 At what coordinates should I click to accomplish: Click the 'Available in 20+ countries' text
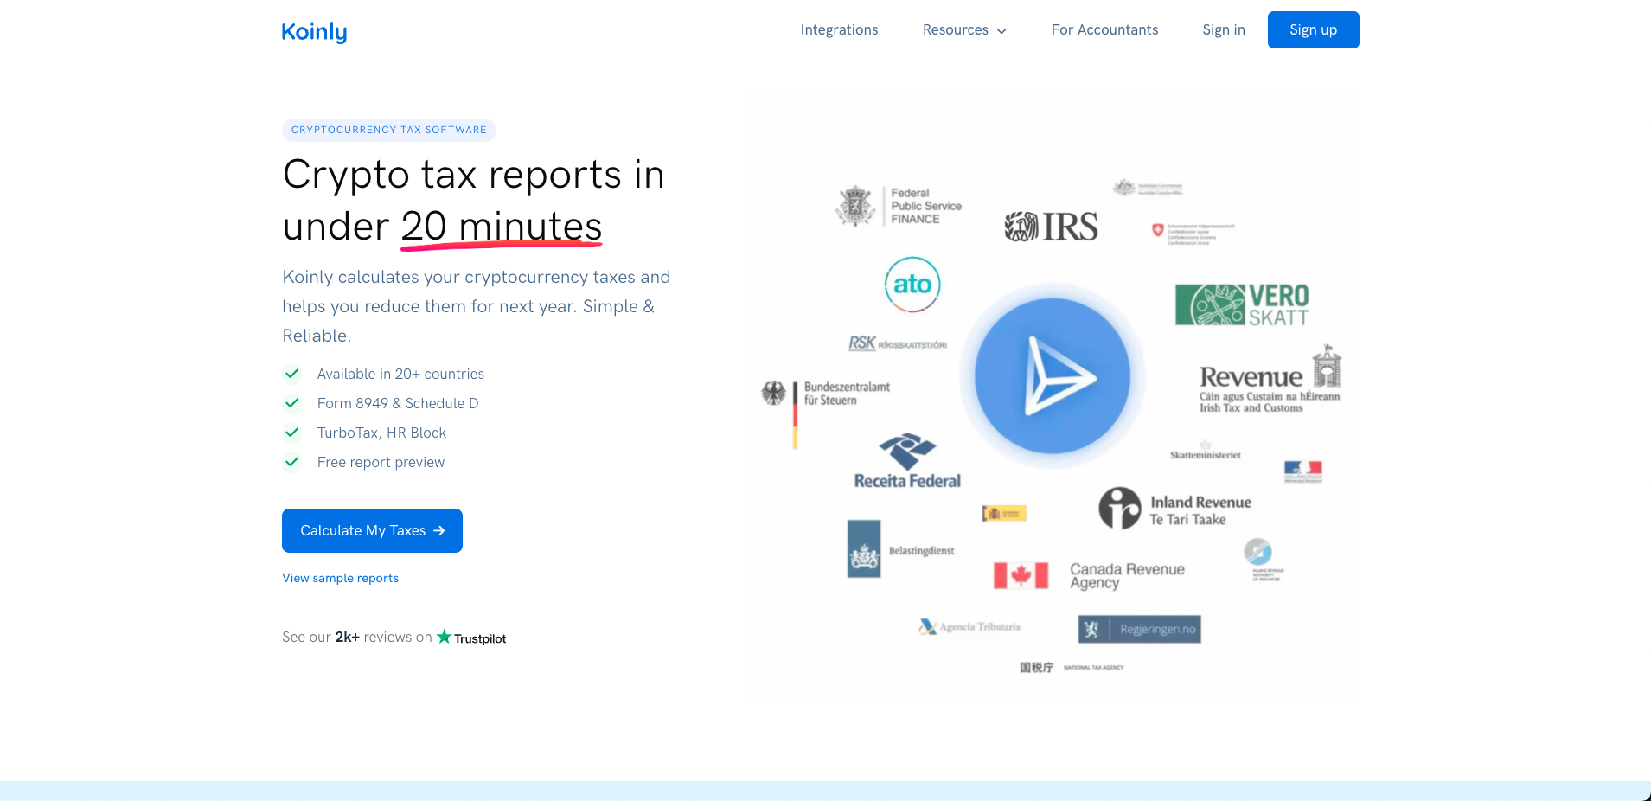coord(400,374)
